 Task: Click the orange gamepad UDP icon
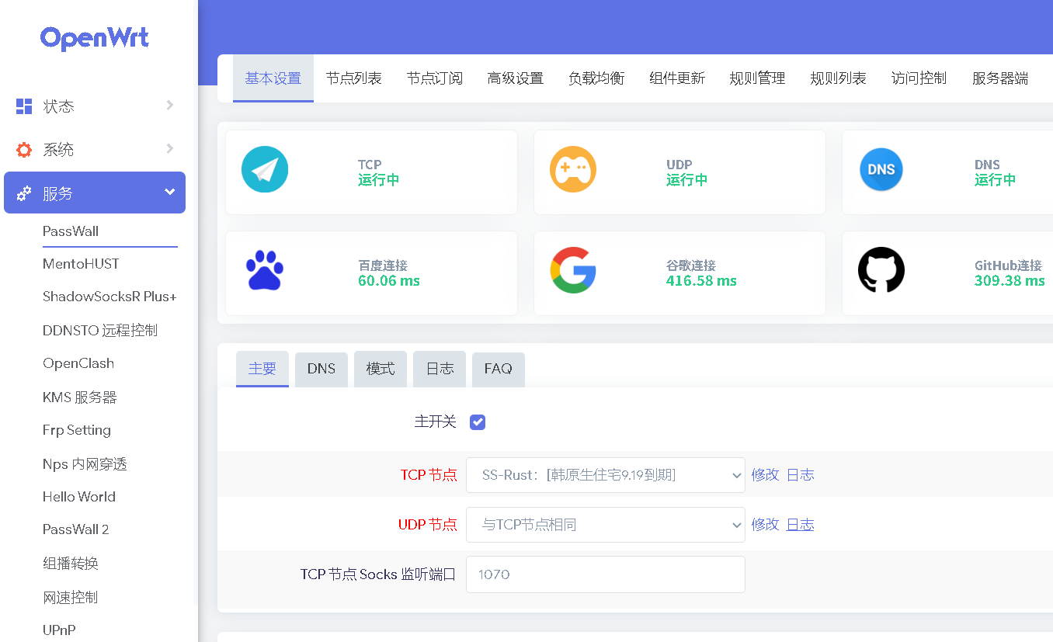click(x=573, y=169)
